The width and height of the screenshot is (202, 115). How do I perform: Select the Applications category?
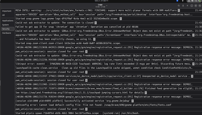coord(8,21)
